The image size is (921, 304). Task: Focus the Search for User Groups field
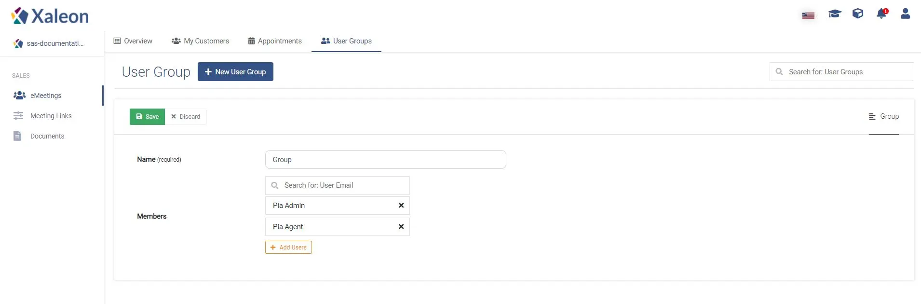[x=842, y=72]
